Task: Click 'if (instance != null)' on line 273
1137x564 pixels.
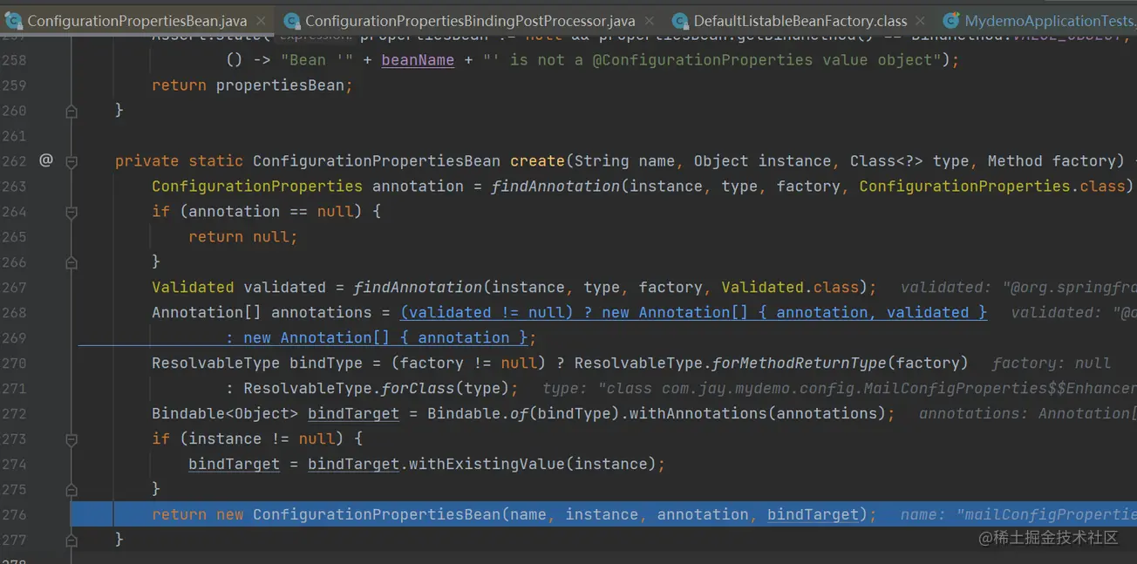Action: point(248,439)
